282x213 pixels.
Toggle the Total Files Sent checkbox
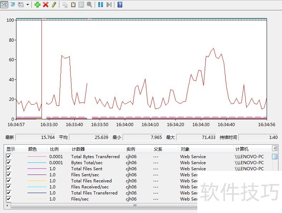9,168
